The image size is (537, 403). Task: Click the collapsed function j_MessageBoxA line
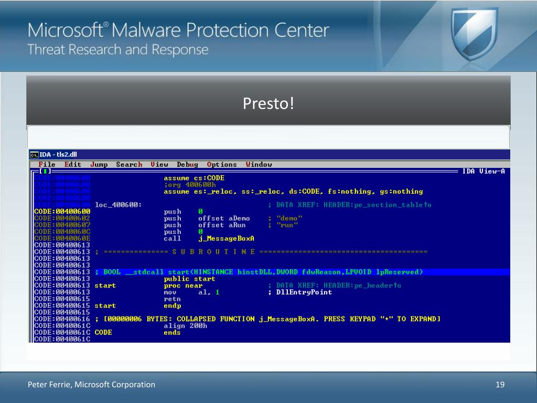pos(267,319)
